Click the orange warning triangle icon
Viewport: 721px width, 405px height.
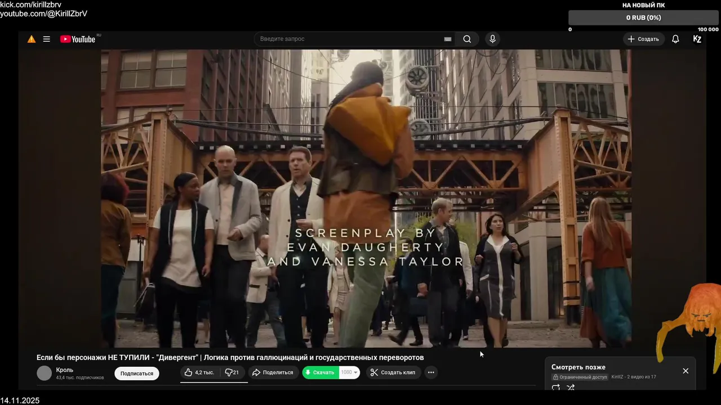pyautogui.click(x=32, y=39)
